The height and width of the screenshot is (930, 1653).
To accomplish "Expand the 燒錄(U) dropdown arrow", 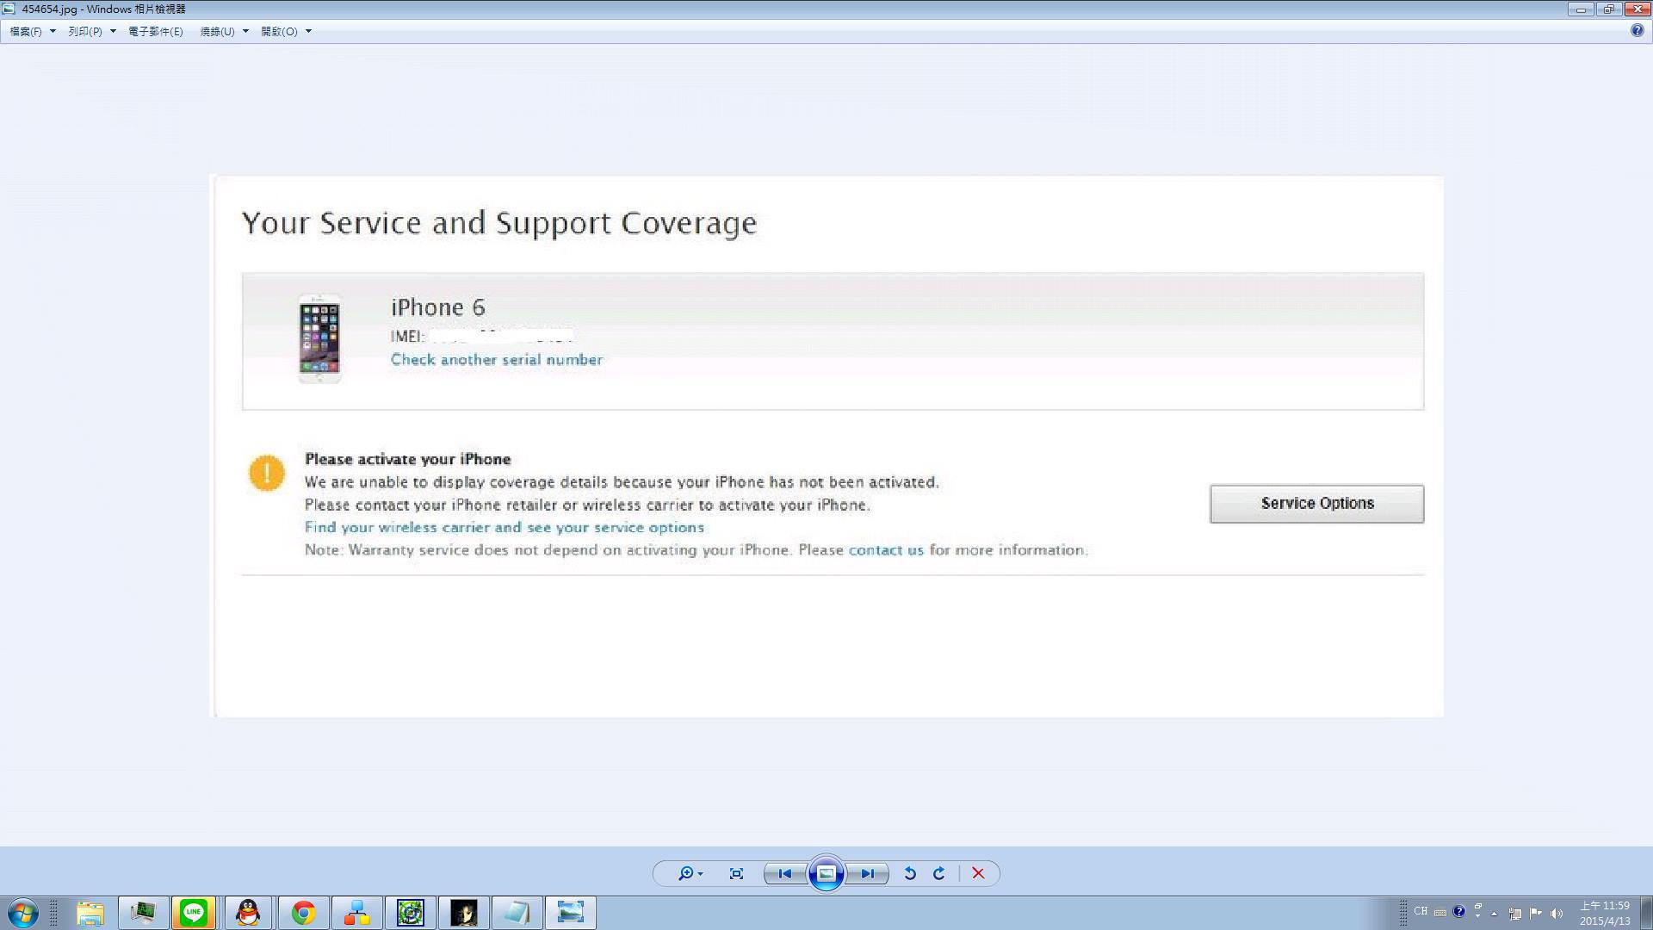I will pos(245,31).
